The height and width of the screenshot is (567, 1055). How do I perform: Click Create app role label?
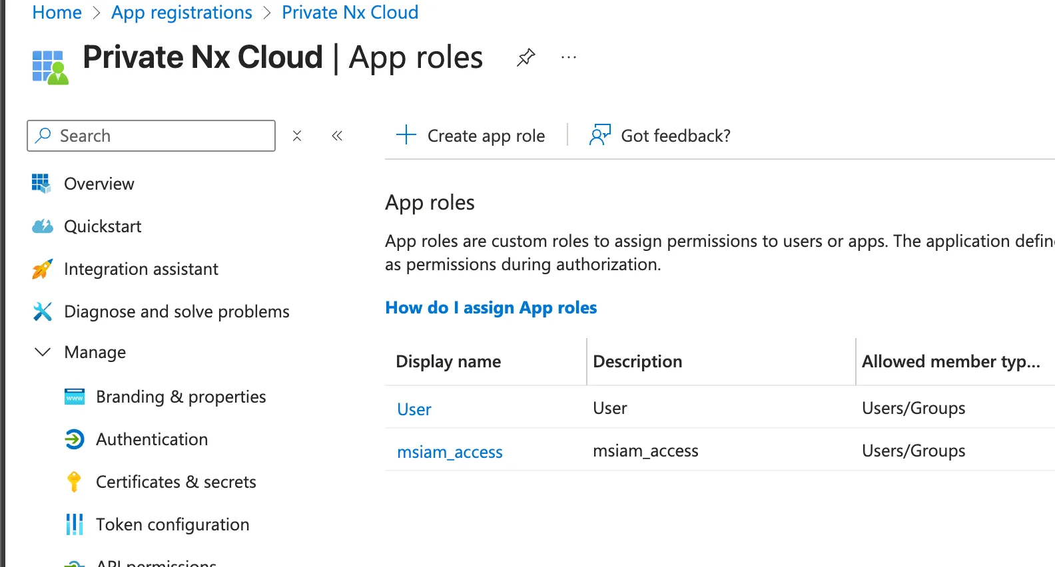click(x=486, y=136)
